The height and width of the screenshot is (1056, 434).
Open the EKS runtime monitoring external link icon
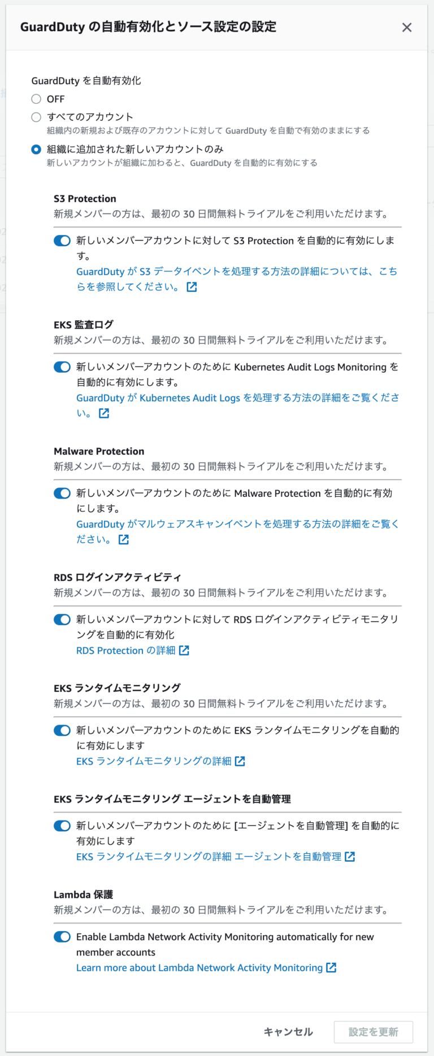click(x=241, y=761)
